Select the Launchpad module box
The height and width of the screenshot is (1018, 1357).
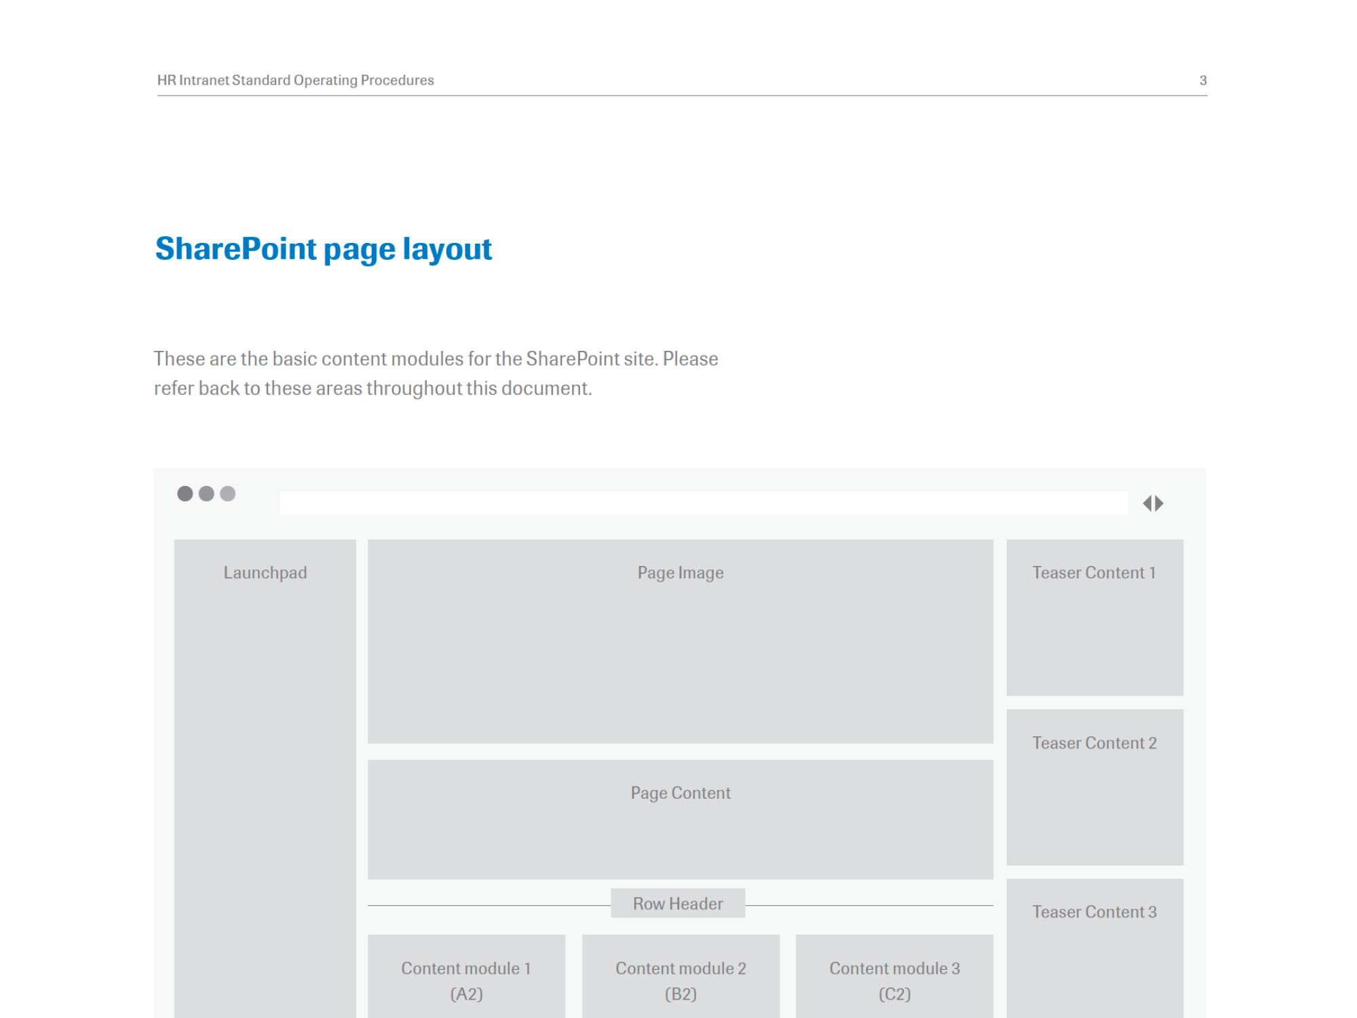click(265, 778)
